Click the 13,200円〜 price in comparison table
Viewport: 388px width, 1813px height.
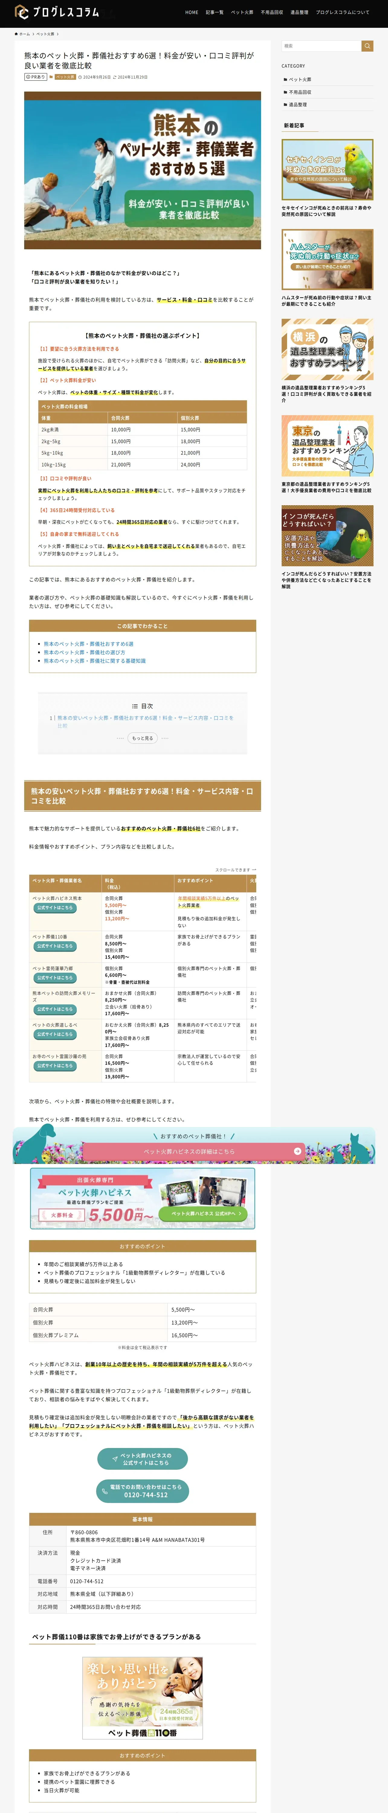[x=117, y=919]
